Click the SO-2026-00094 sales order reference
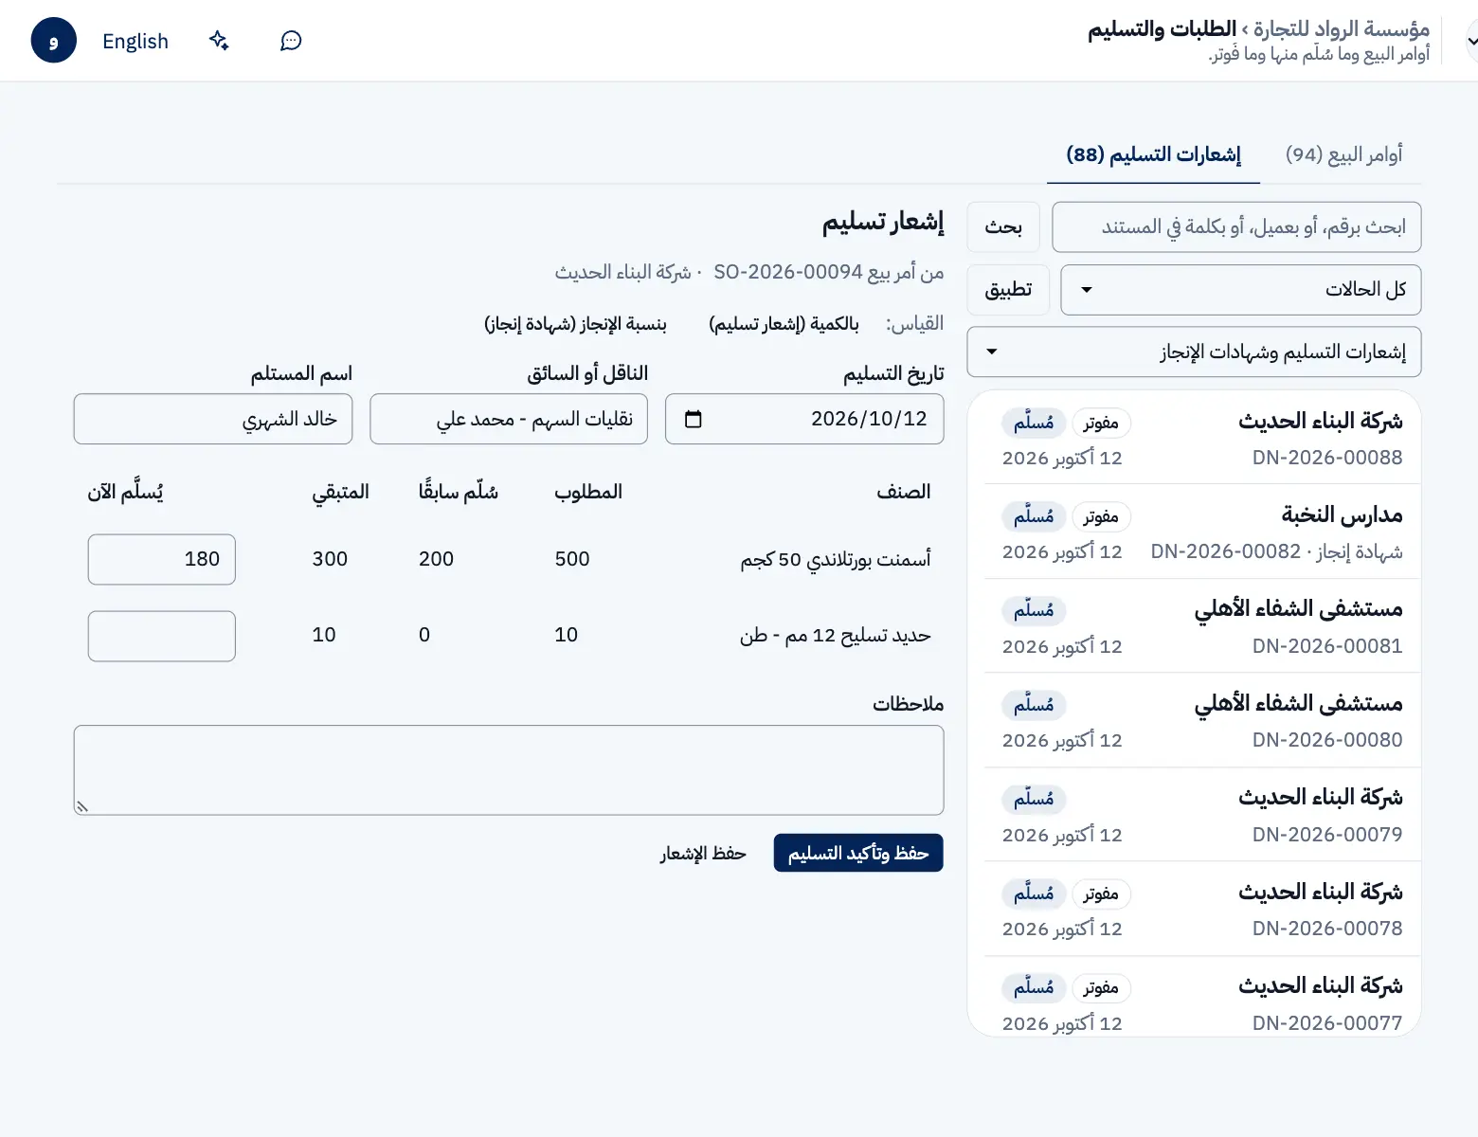This screenshot has width=1478, height=1137. [x=788, y=272]
